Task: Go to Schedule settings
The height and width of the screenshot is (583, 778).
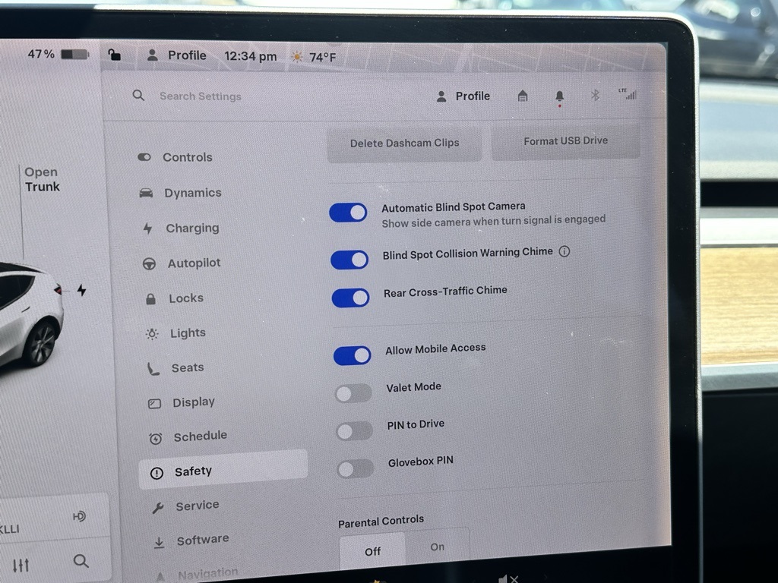Action: point(188,436)
